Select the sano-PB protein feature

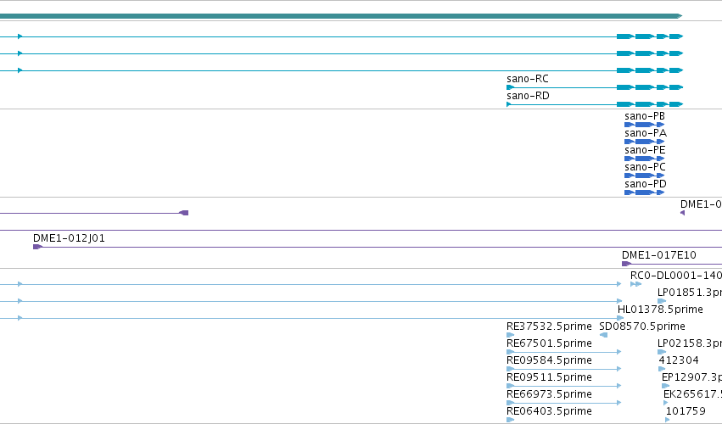click(x=644, y=125)
